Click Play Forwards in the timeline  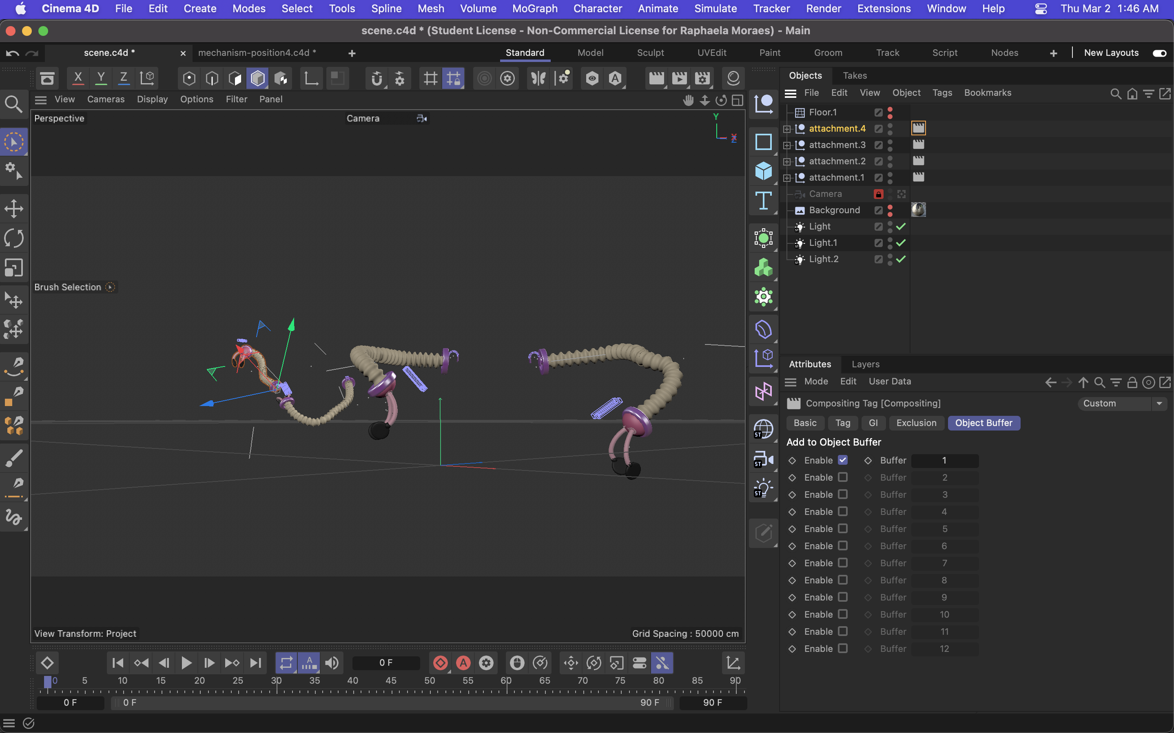point(186,663)
